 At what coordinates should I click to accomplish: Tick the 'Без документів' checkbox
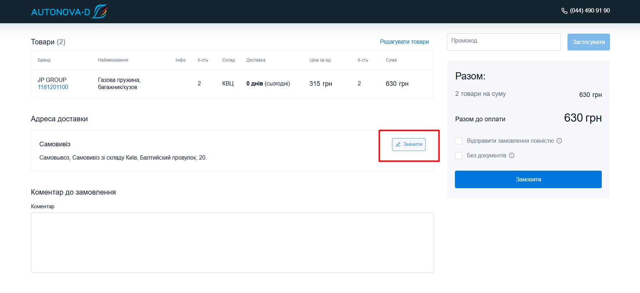tap(458, 156)
